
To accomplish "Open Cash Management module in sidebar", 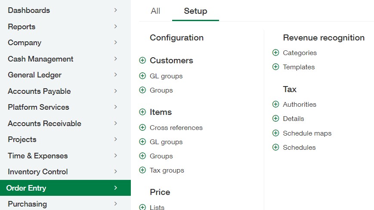I will tap(40, 59).
